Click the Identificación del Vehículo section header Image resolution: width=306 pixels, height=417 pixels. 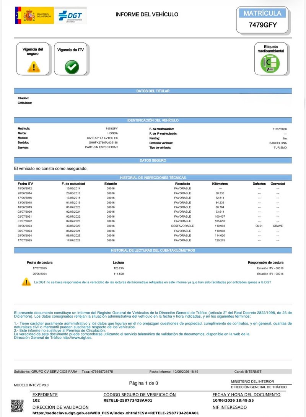point(153,120)
